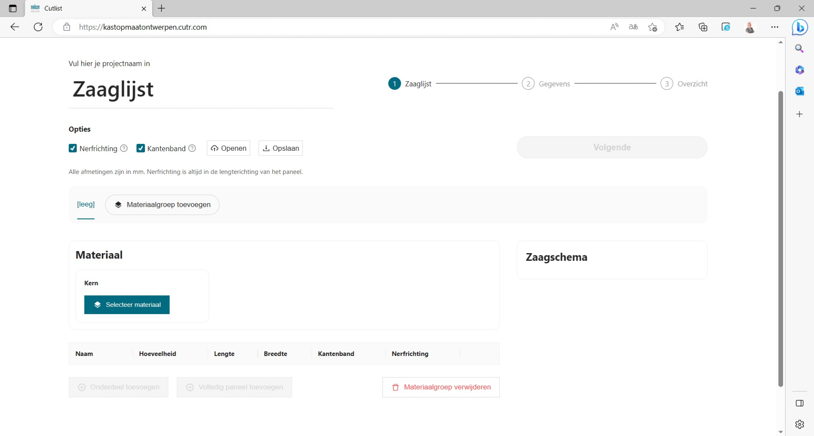Click the page vertical scrollbar thumb
This screenshot has width=814, height=436.
[x=781, y=239]
